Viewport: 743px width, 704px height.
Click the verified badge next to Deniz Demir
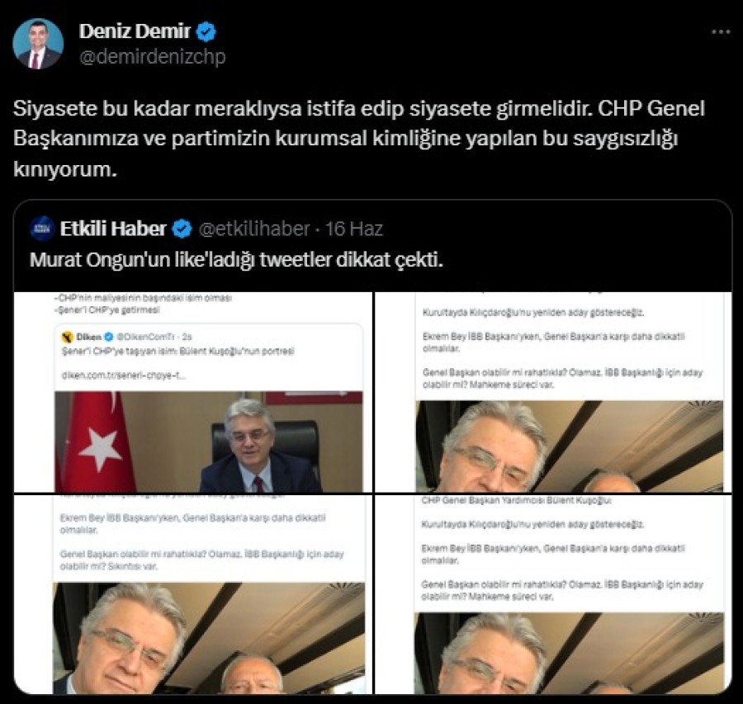tap(206, 31)
